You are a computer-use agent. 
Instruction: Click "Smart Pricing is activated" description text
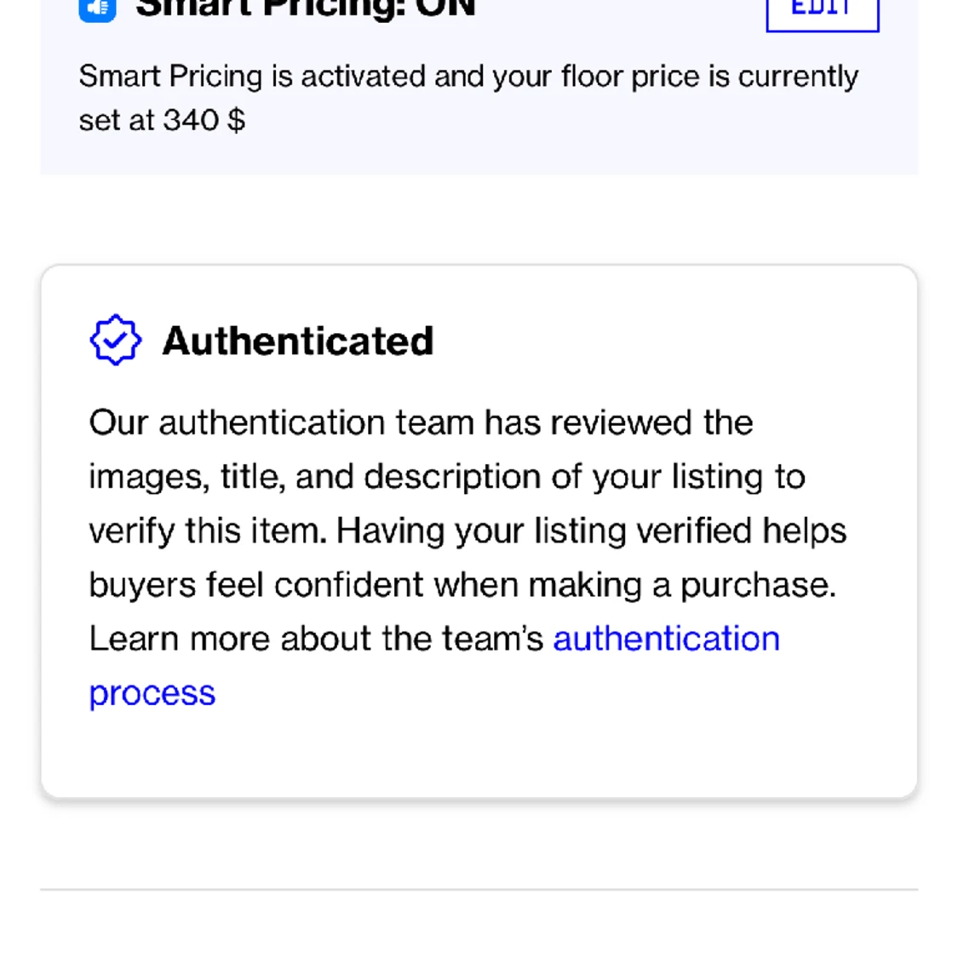pyautogui.click(x=255, y=77)
